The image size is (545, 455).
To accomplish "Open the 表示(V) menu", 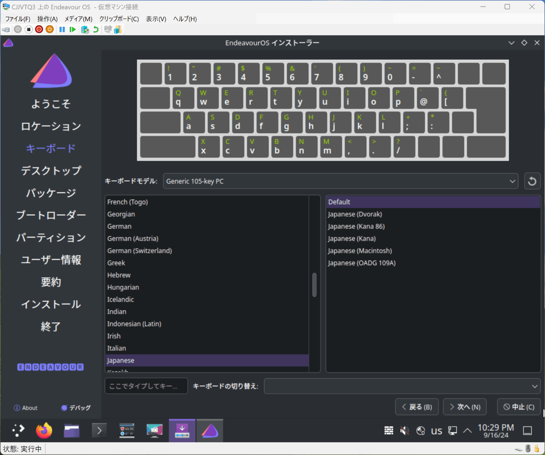I will click(156, 19).
